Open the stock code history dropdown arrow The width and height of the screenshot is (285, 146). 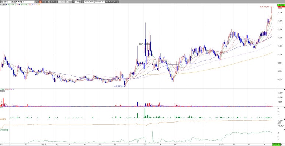pyautogui.click(x=12, y=1)
